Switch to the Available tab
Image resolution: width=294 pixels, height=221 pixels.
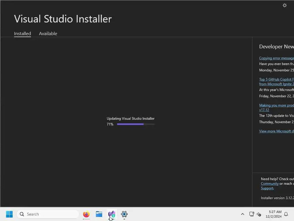pos(48,33)
